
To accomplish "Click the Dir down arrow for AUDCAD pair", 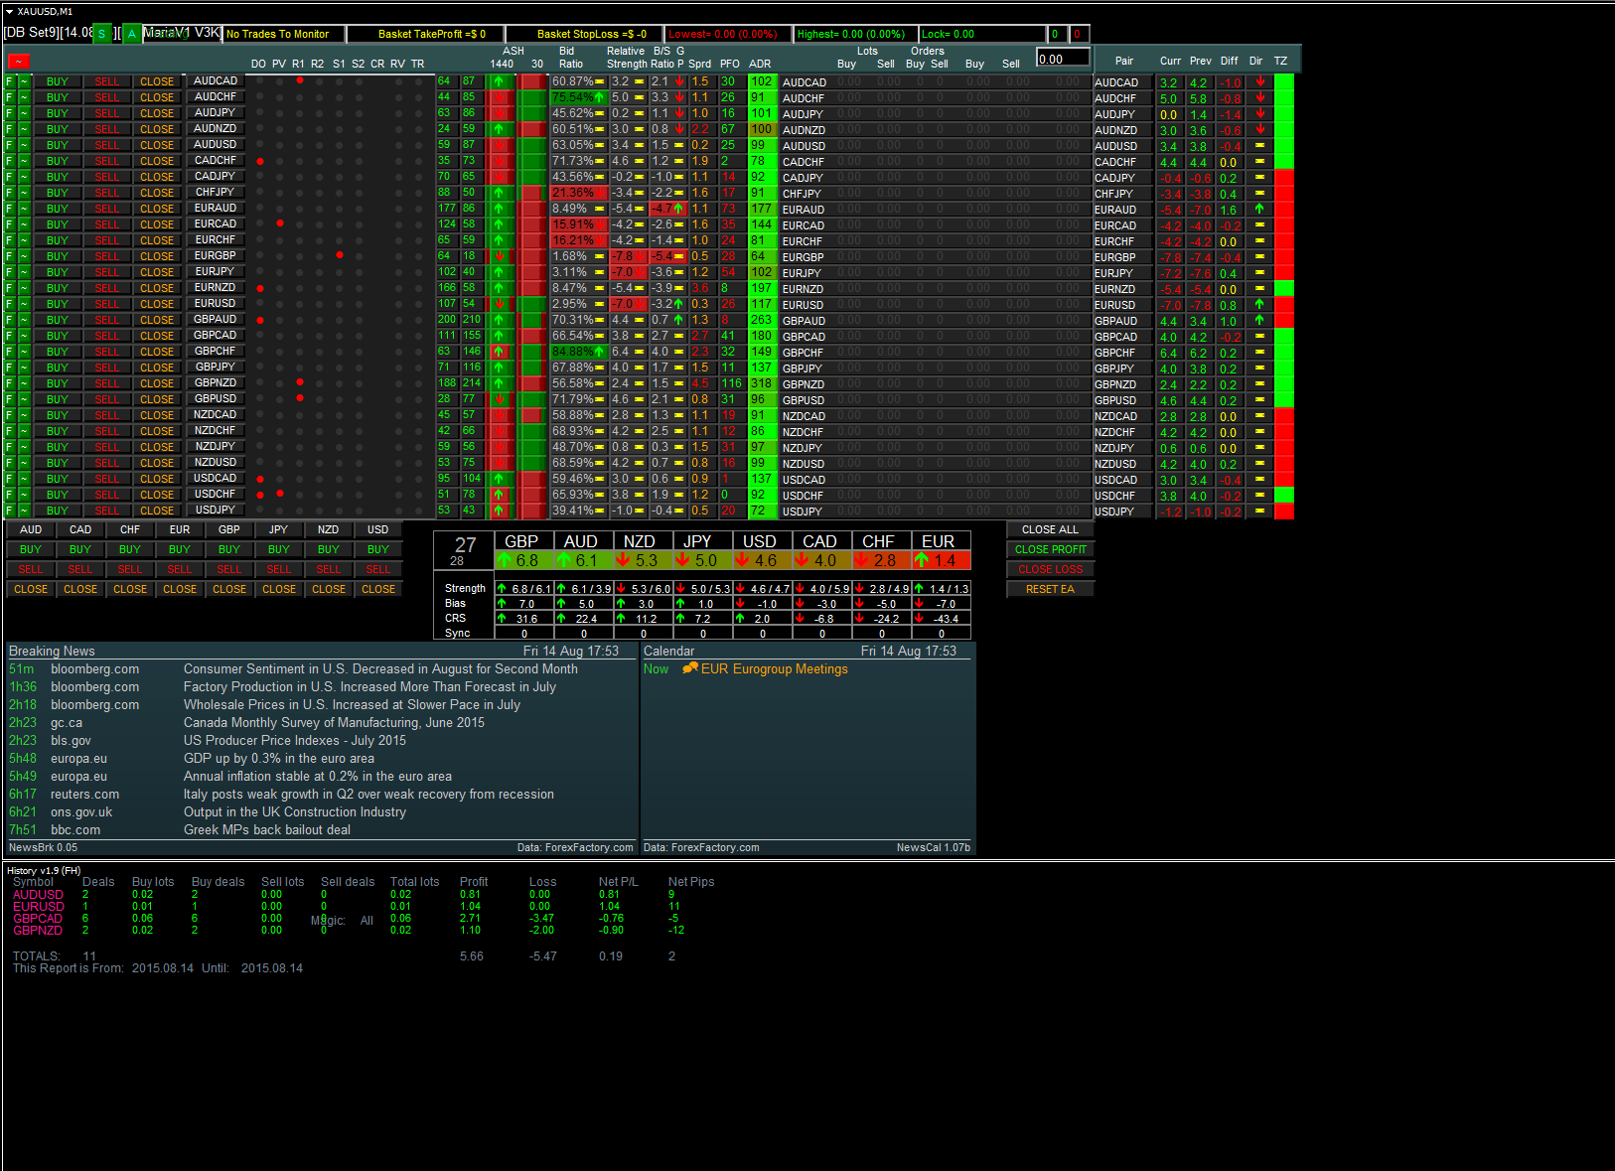I will coord(1259,81).
